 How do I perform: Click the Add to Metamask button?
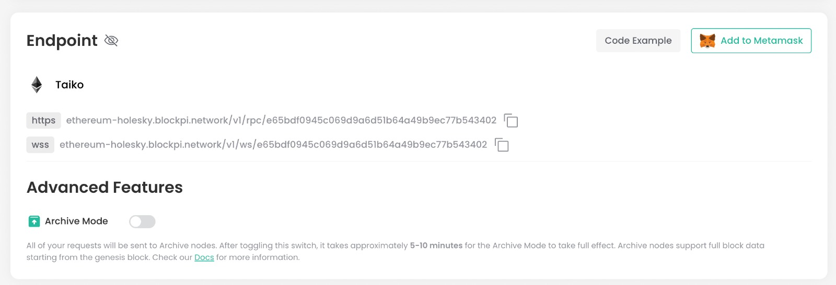click(751, 41)
